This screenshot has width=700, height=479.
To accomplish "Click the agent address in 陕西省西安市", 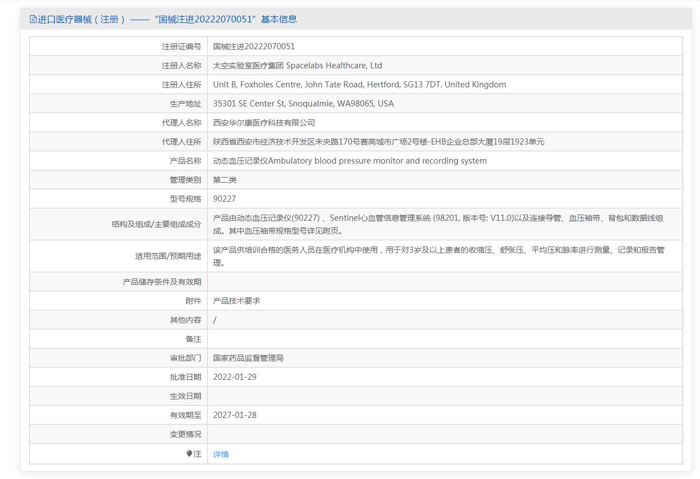I will 378,142.
